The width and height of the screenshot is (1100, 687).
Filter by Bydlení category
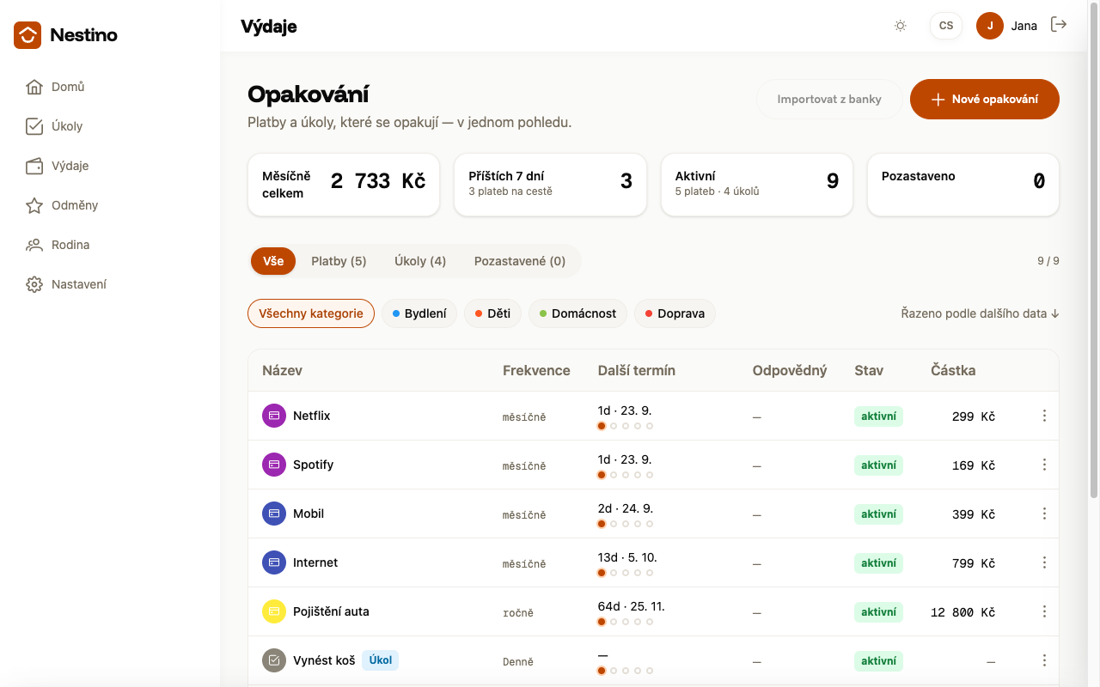coord(419,313)
